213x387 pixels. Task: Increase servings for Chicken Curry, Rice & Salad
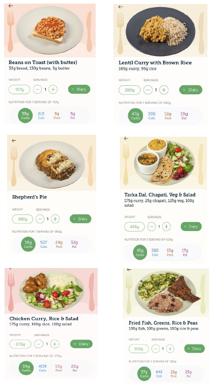[x=55, y=344]
